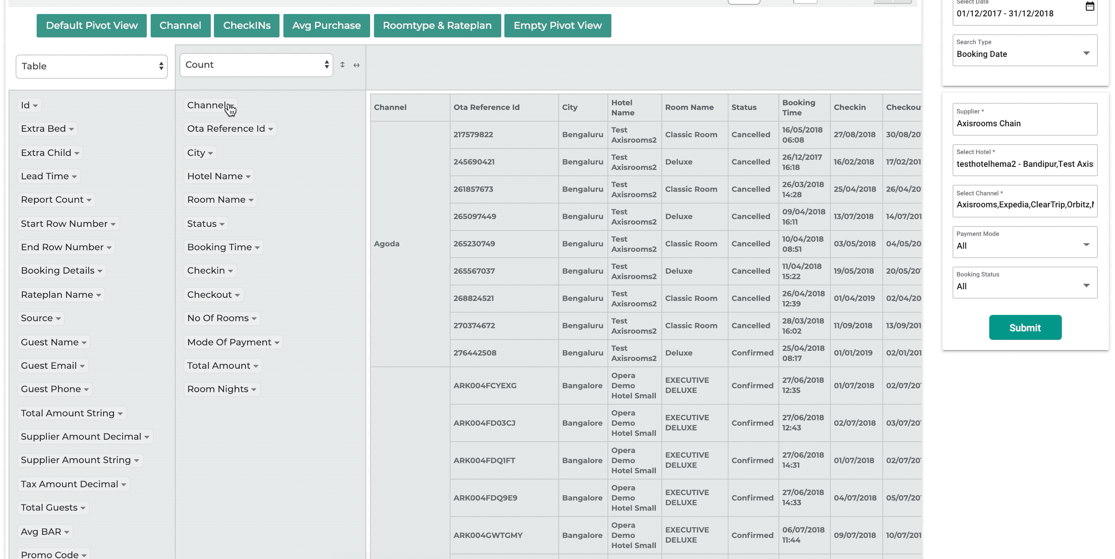Open the Ota Reference Id filter arrow
Image resolution: width=1115 pixels, height=559 pixels.
[271, 129]
